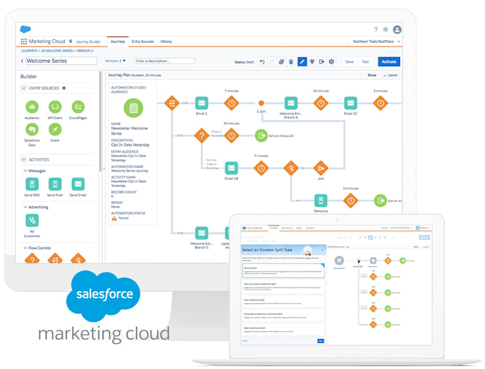Click the Automation Studio Audience calendar icon

click(x=133, y=108)
